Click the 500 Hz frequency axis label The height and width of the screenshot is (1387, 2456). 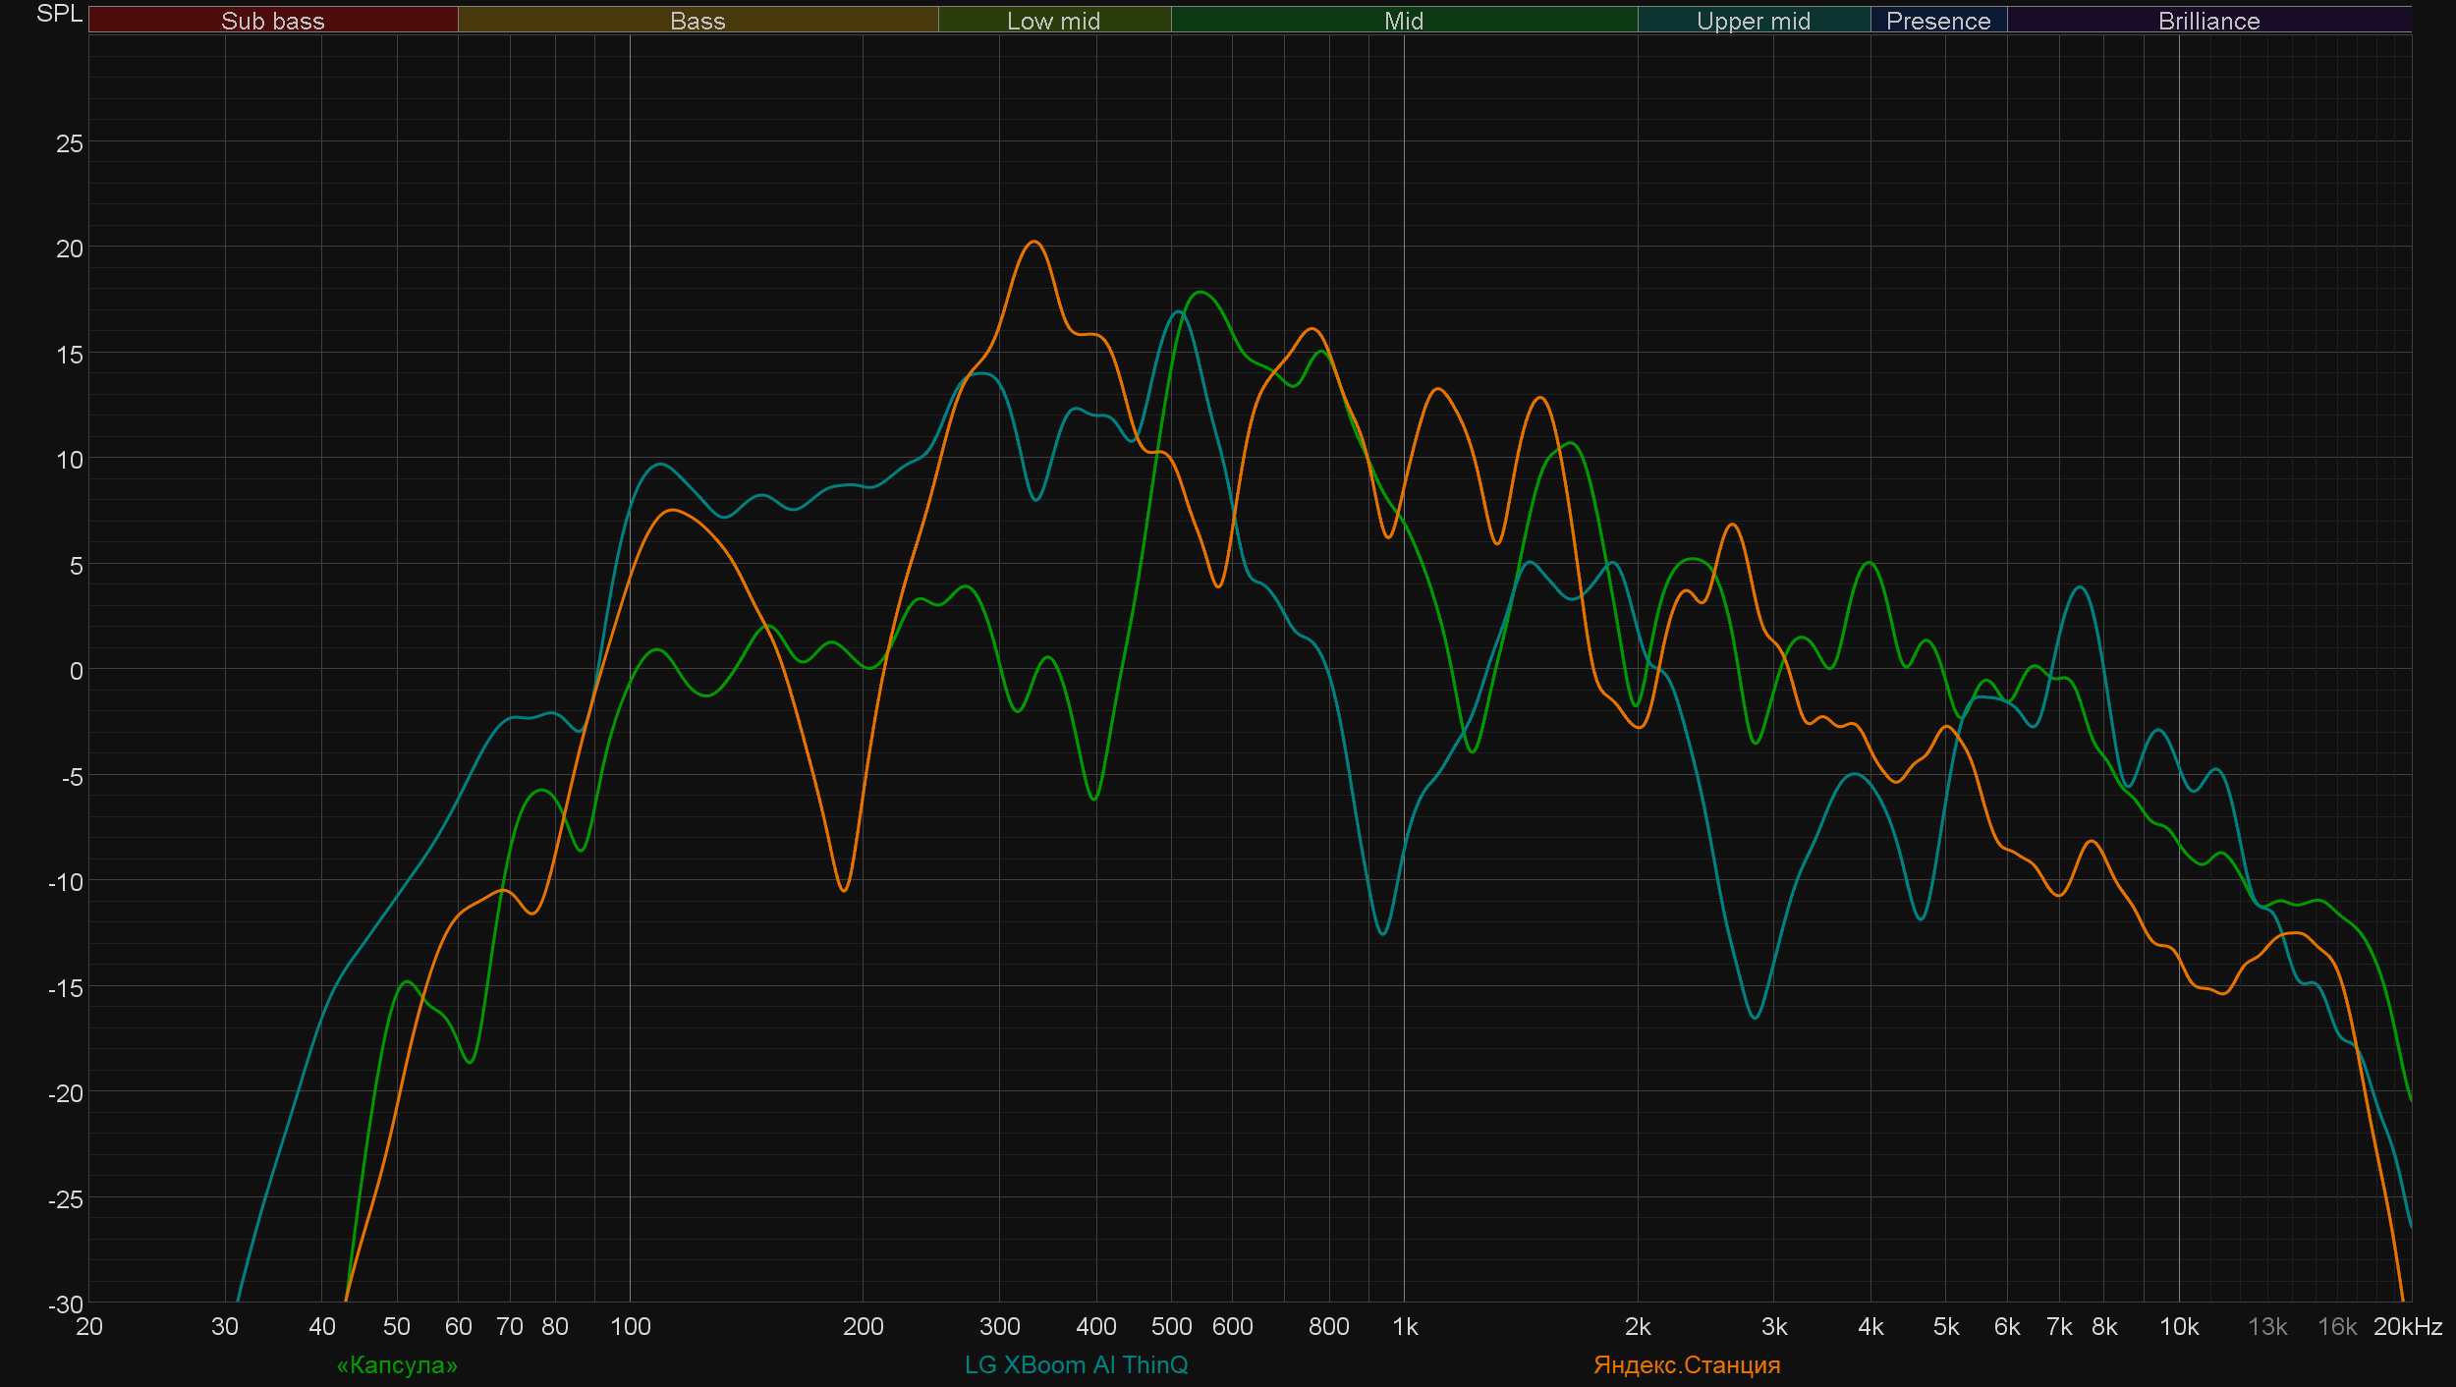pos(1171,1327)
